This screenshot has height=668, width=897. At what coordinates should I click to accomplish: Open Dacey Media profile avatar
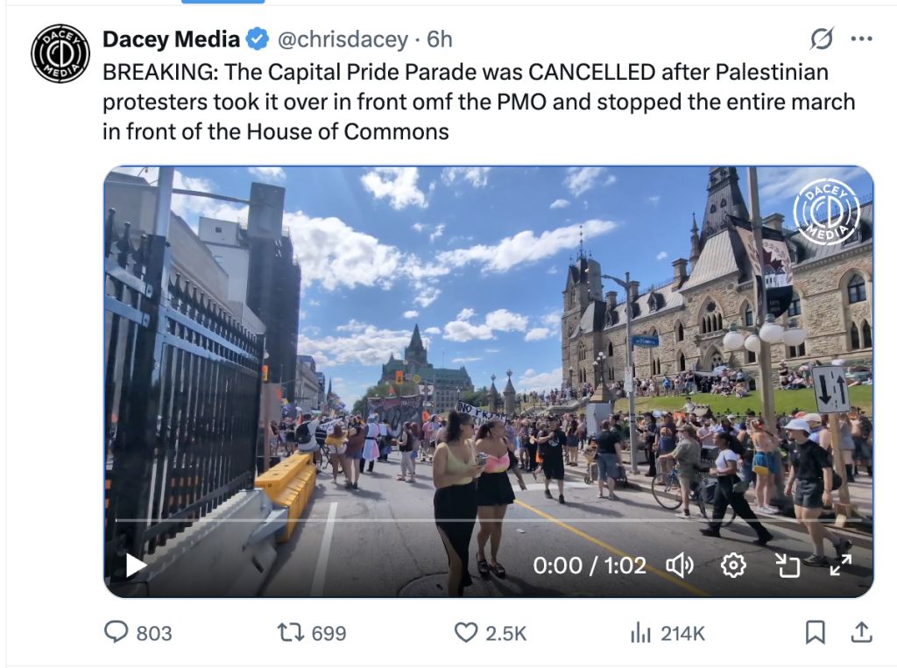[x=60, y=53]
